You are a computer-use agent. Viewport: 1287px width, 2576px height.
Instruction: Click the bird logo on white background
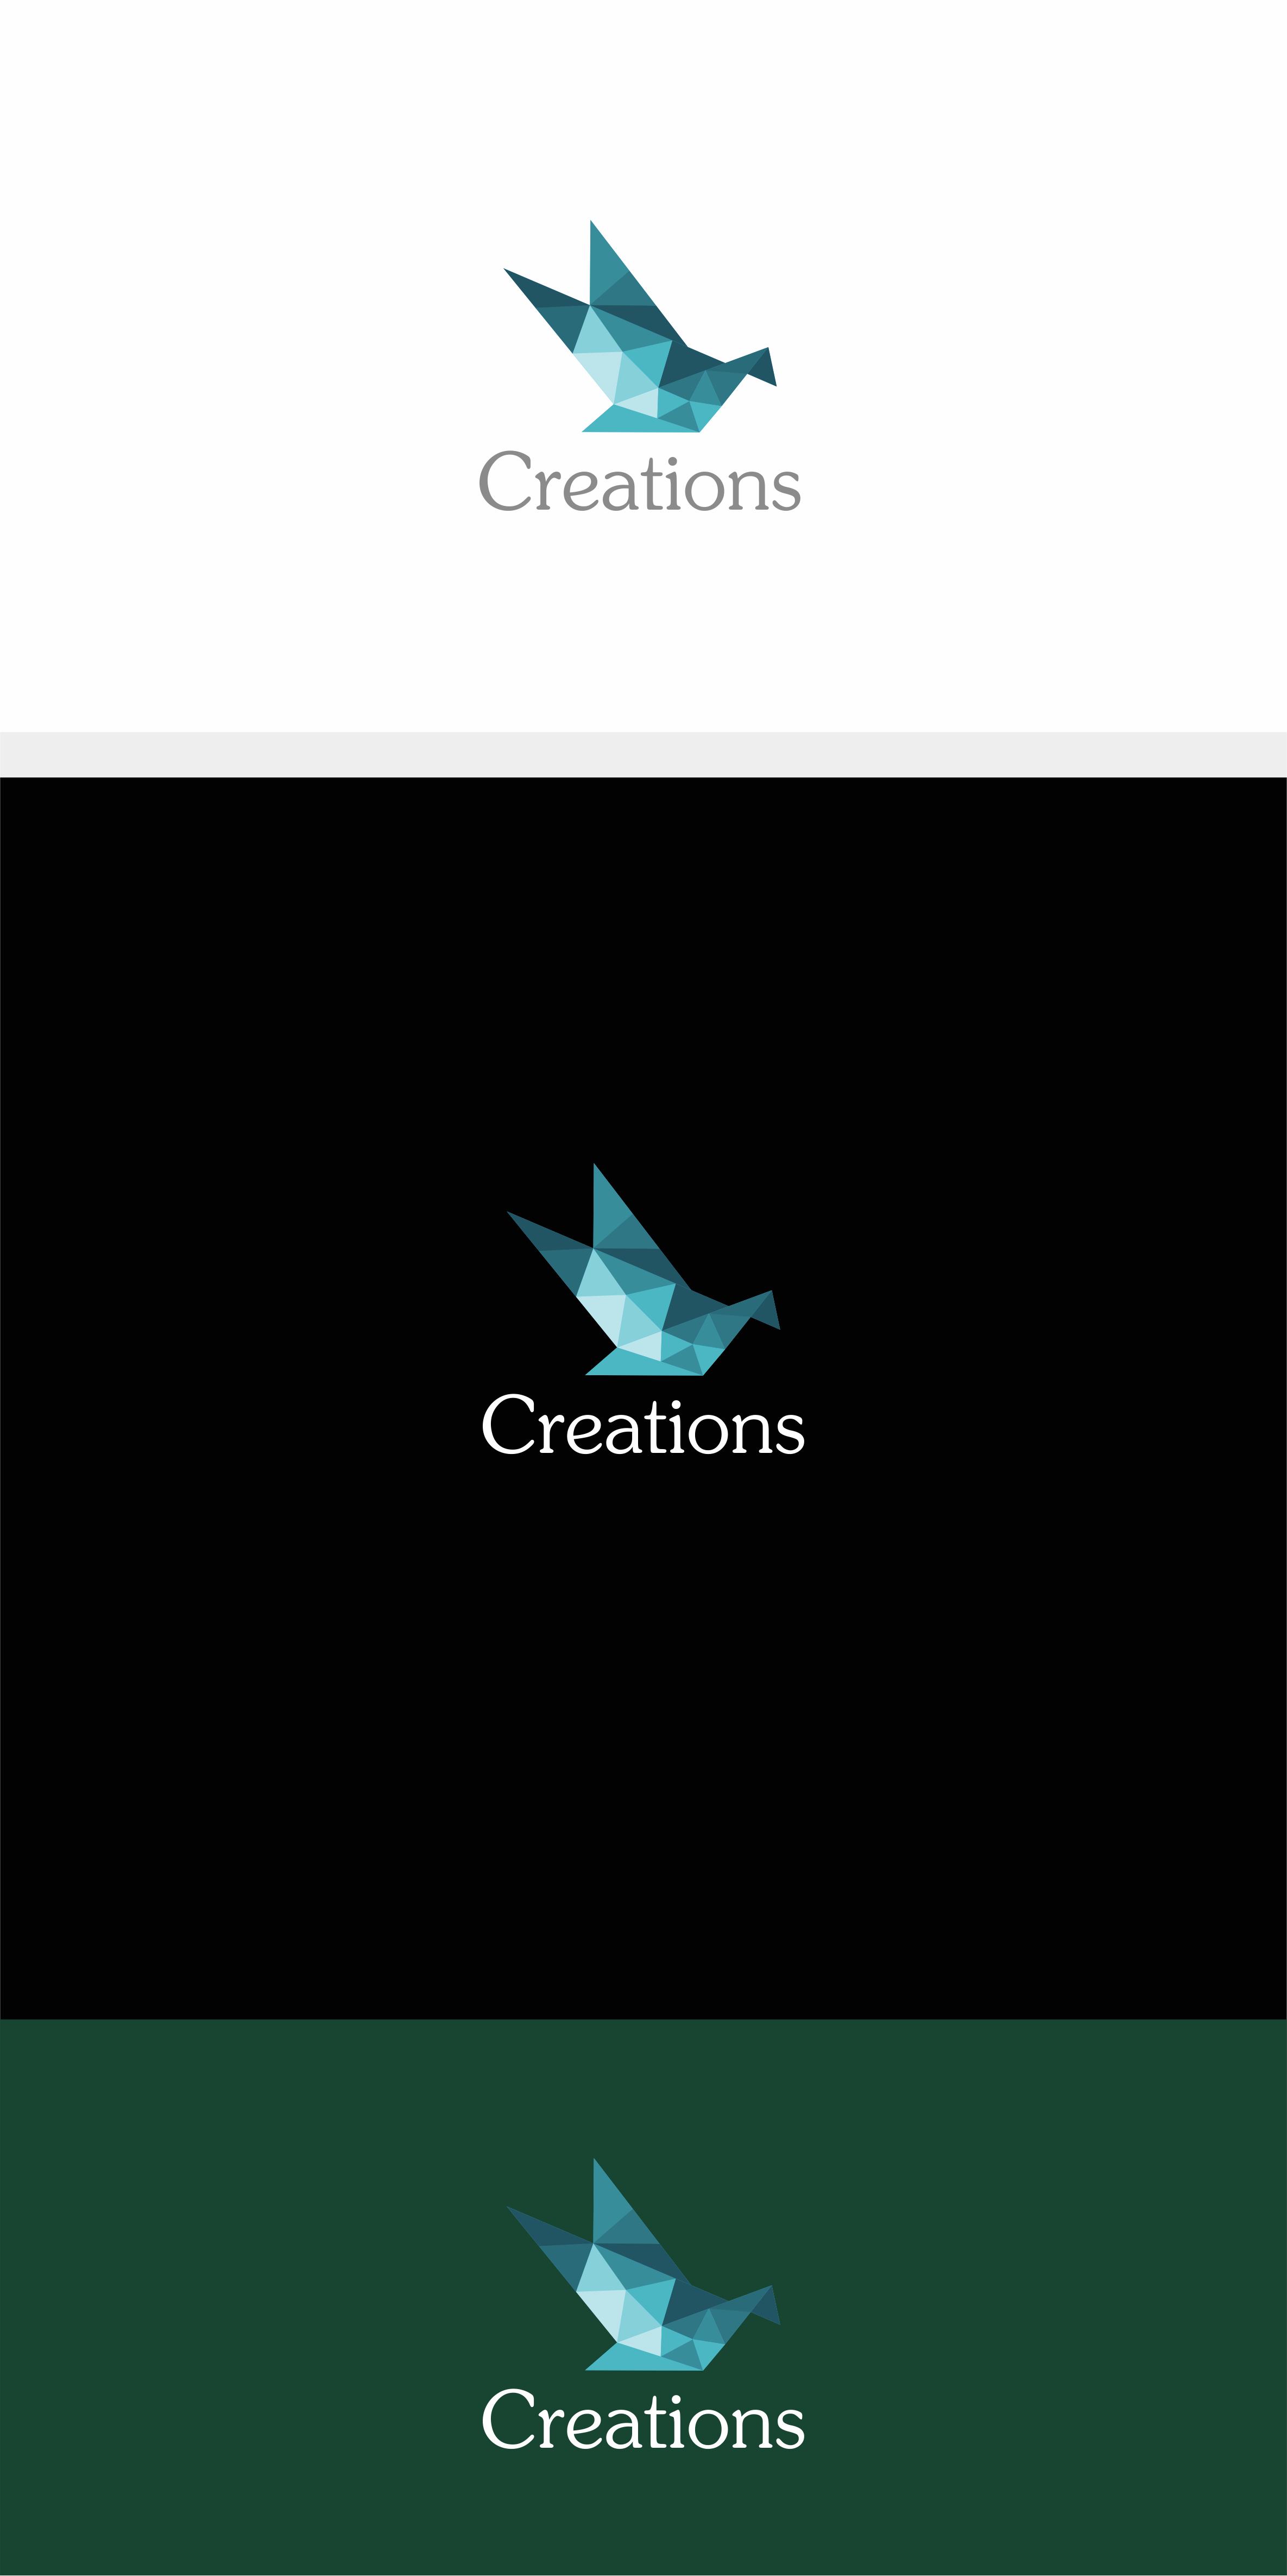click(x=640, y=326)
